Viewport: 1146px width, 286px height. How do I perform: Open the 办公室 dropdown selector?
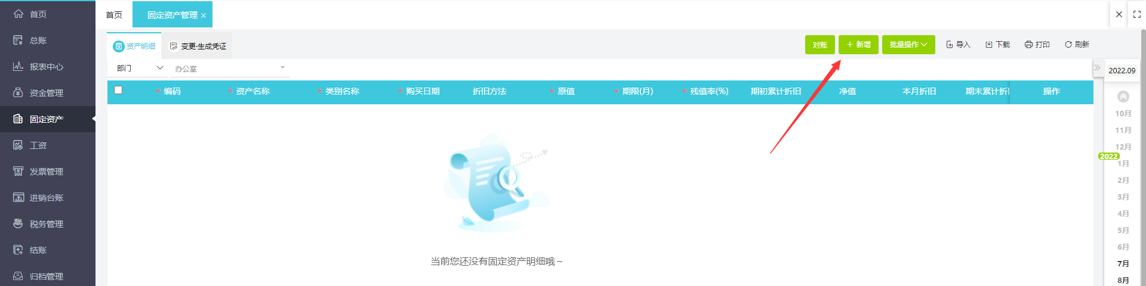(x=230, y=69)
